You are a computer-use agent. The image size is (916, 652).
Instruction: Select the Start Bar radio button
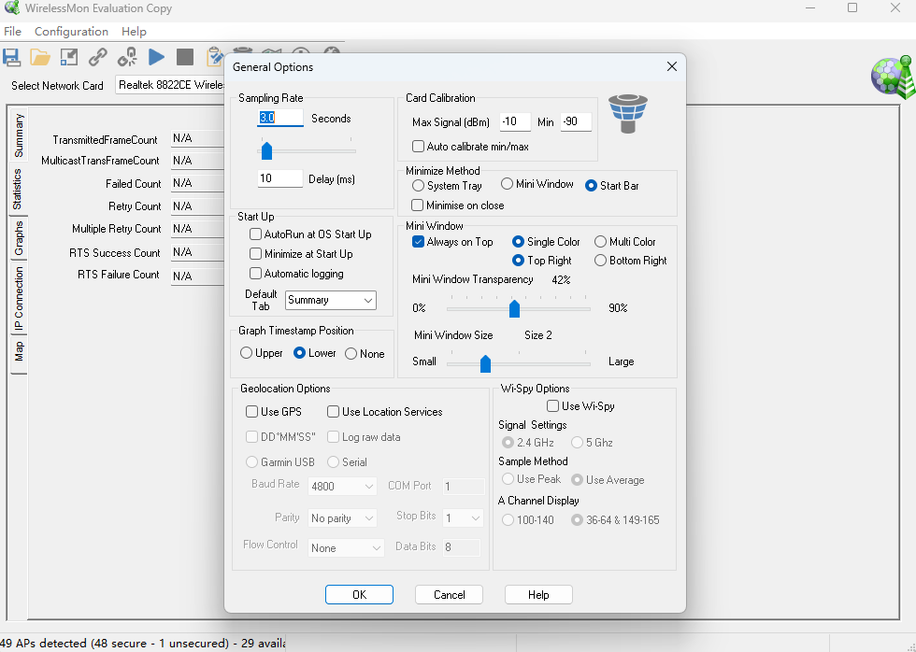[x=591, y=186]
